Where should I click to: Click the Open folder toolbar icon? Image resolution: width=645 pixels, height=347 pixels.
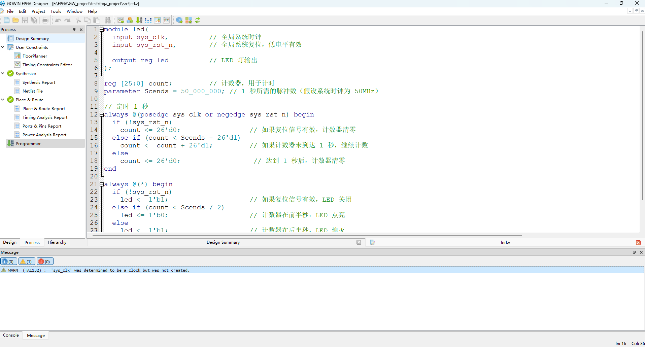15,20
